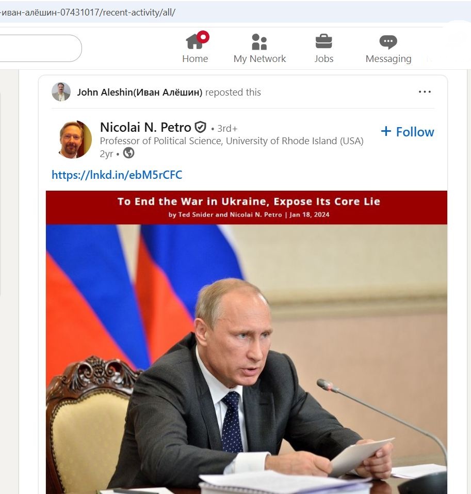Click the professor headline text under name
The width and height of the screenshot is (471, 494).
pyautogui.click(x=232, y=141)
